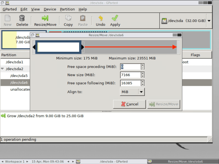Click the Workspace 1 label
The image size is (219, 164).
point(15,162)
